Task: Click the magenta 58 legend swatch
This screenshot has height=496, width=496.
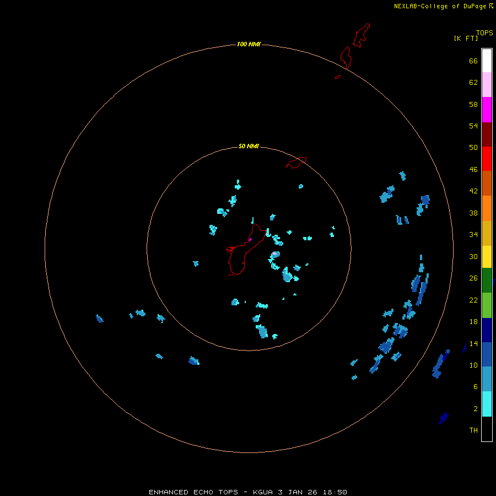Action: (x=487, y=110)
